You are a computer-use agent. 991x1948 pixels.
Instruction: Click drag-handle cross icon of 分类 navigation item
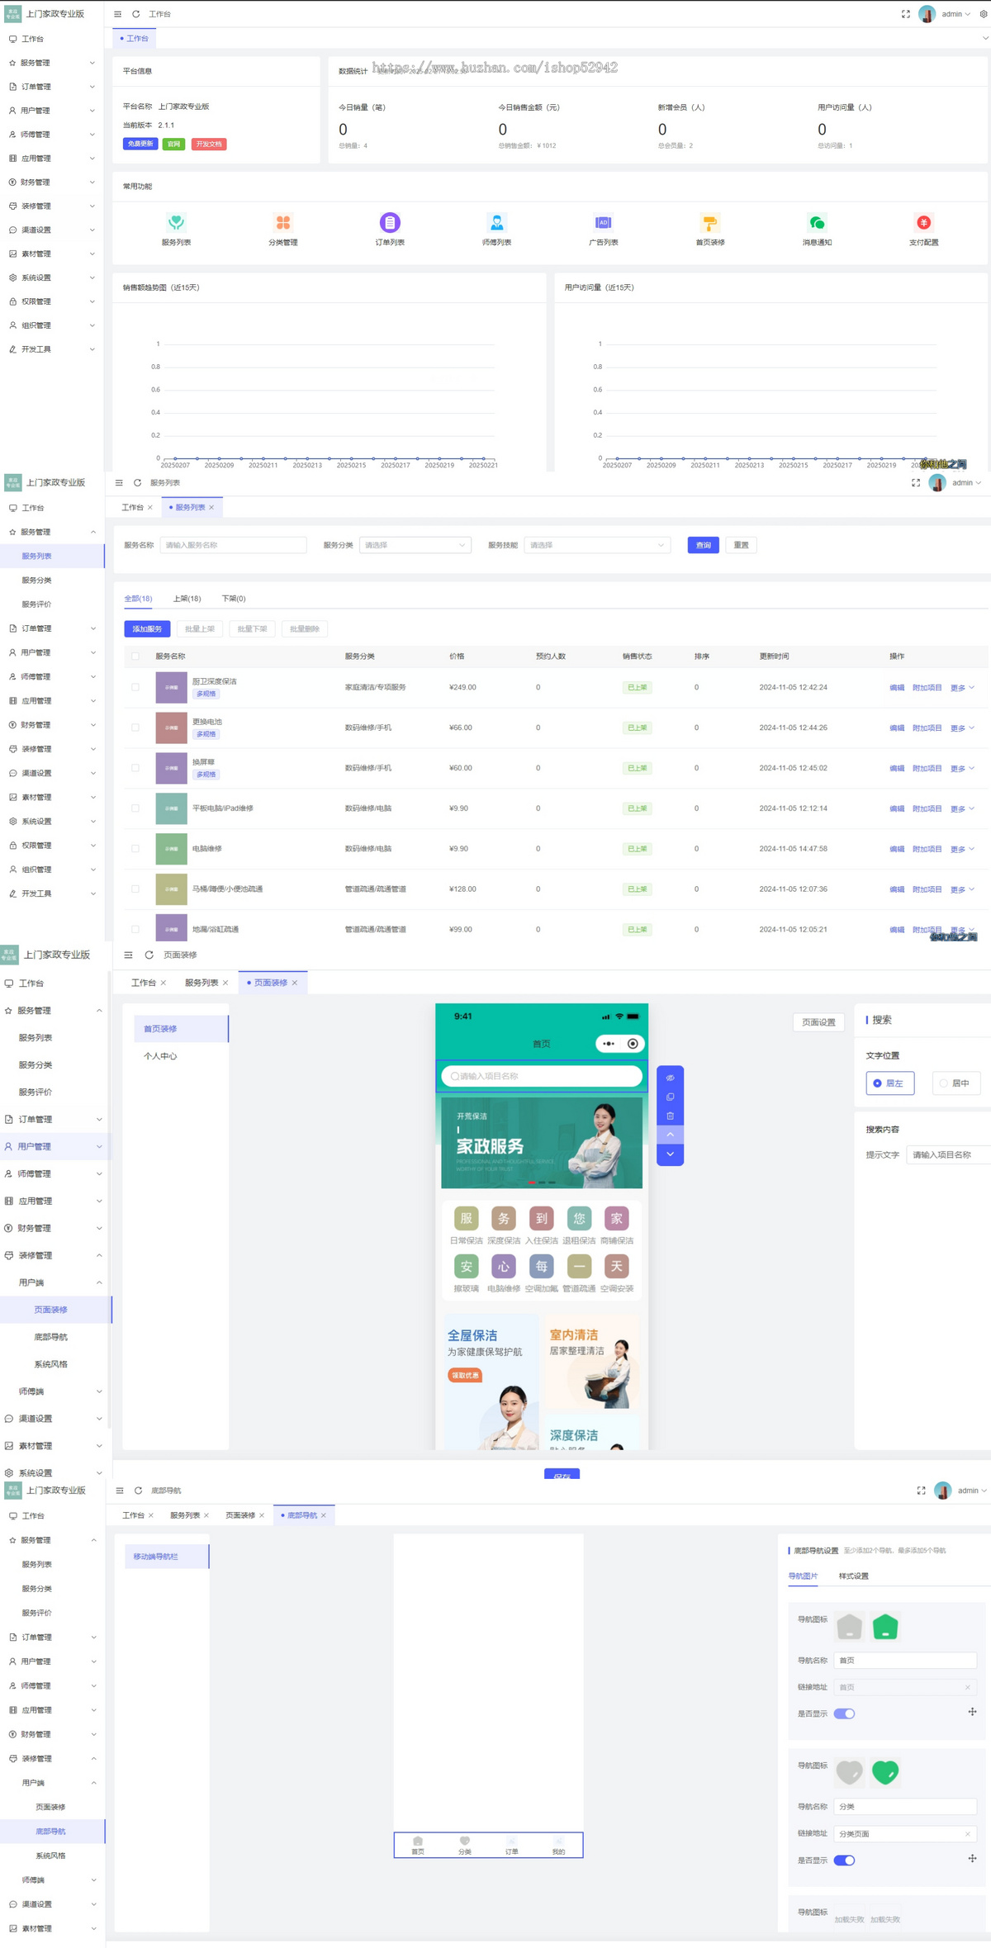pyautogui.click(x=972, y=1858)
